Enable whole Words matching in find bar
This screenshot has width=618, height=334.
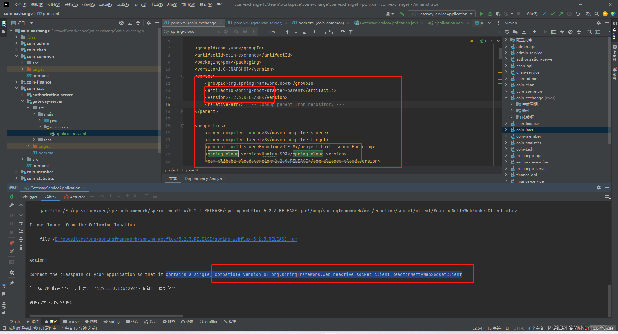tap(245, 32)
